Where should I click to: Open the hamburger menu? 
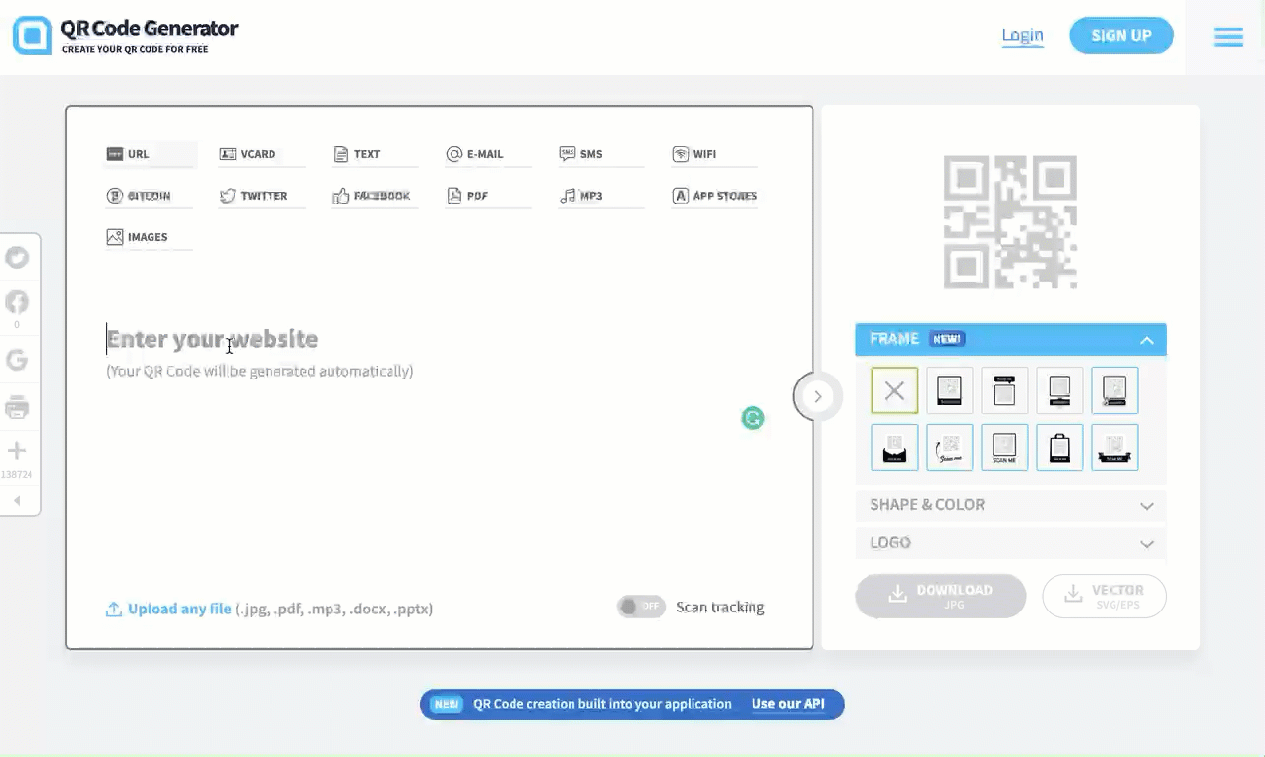(x=1228, y=36)
